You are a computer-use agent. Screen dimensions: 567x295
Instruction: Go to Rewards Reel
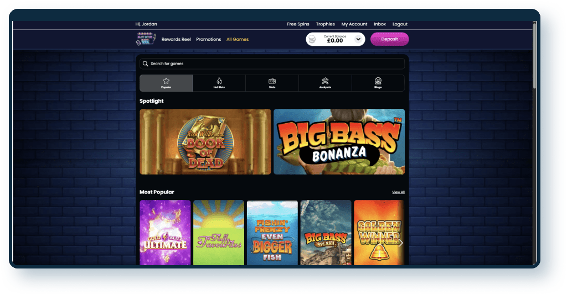pyautogui.click(x=176, y=39)
